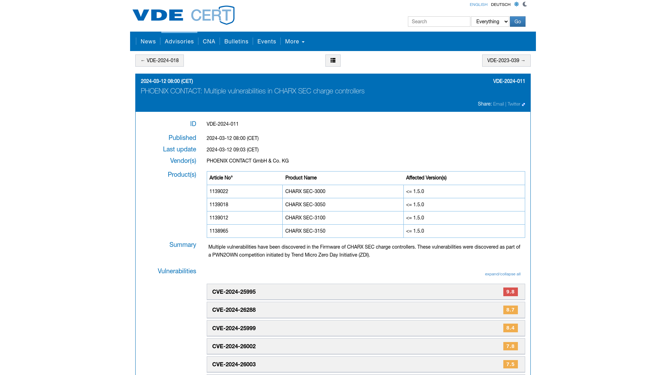This screenshot has height=375, width=666.
Task: Open the CNA menu item
Action: (x=209, y=41)
